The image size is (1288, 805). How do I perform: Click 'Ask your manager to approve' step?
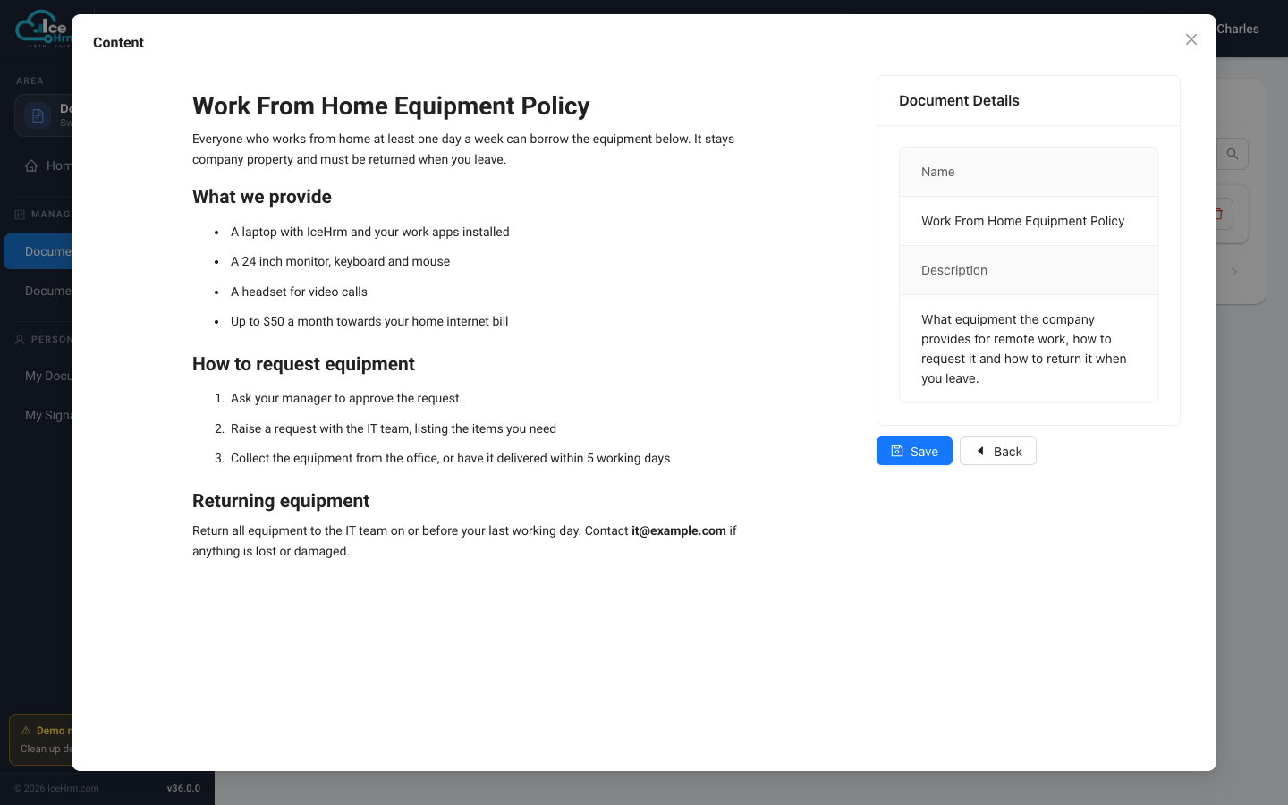point(344,398)
